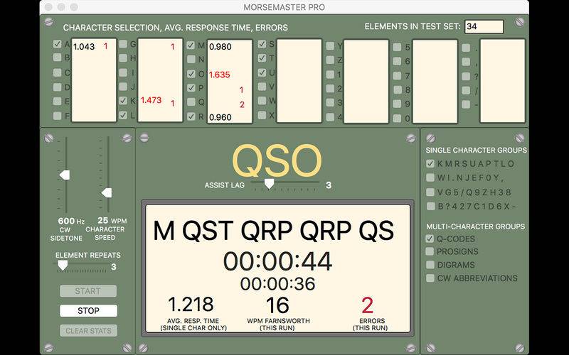Uncheck the Q-CODES multi-character group
This screenshot has height=355, width=569.
(430, 239)
